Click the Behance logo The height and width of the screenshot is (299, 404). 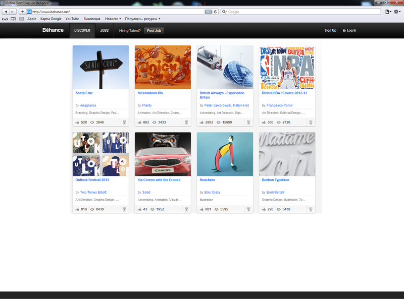click(x=53, y=30)
